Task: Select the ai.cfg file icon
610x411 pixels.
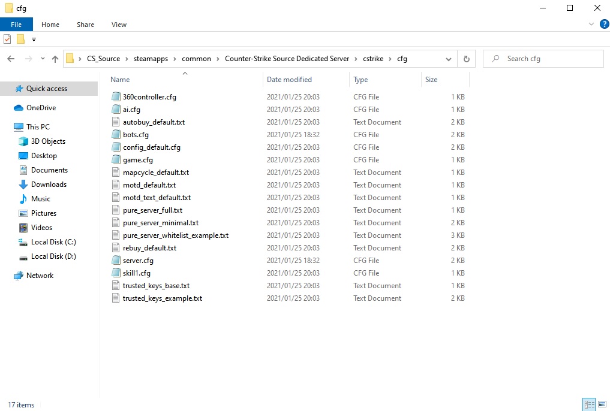Action: (x=116, y=110)
